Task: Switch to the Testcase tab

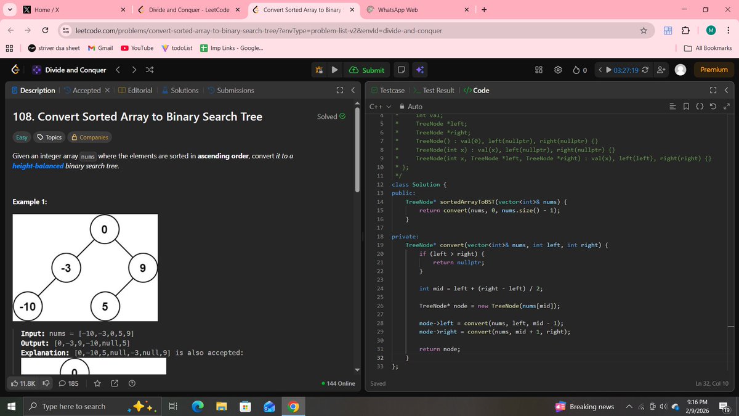Action: pos(387,90)
